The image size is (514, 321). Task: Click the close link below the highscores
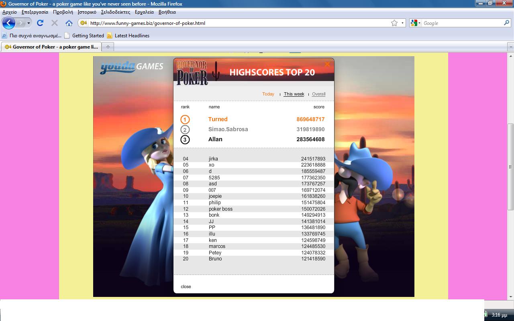(x=186, y=286)
